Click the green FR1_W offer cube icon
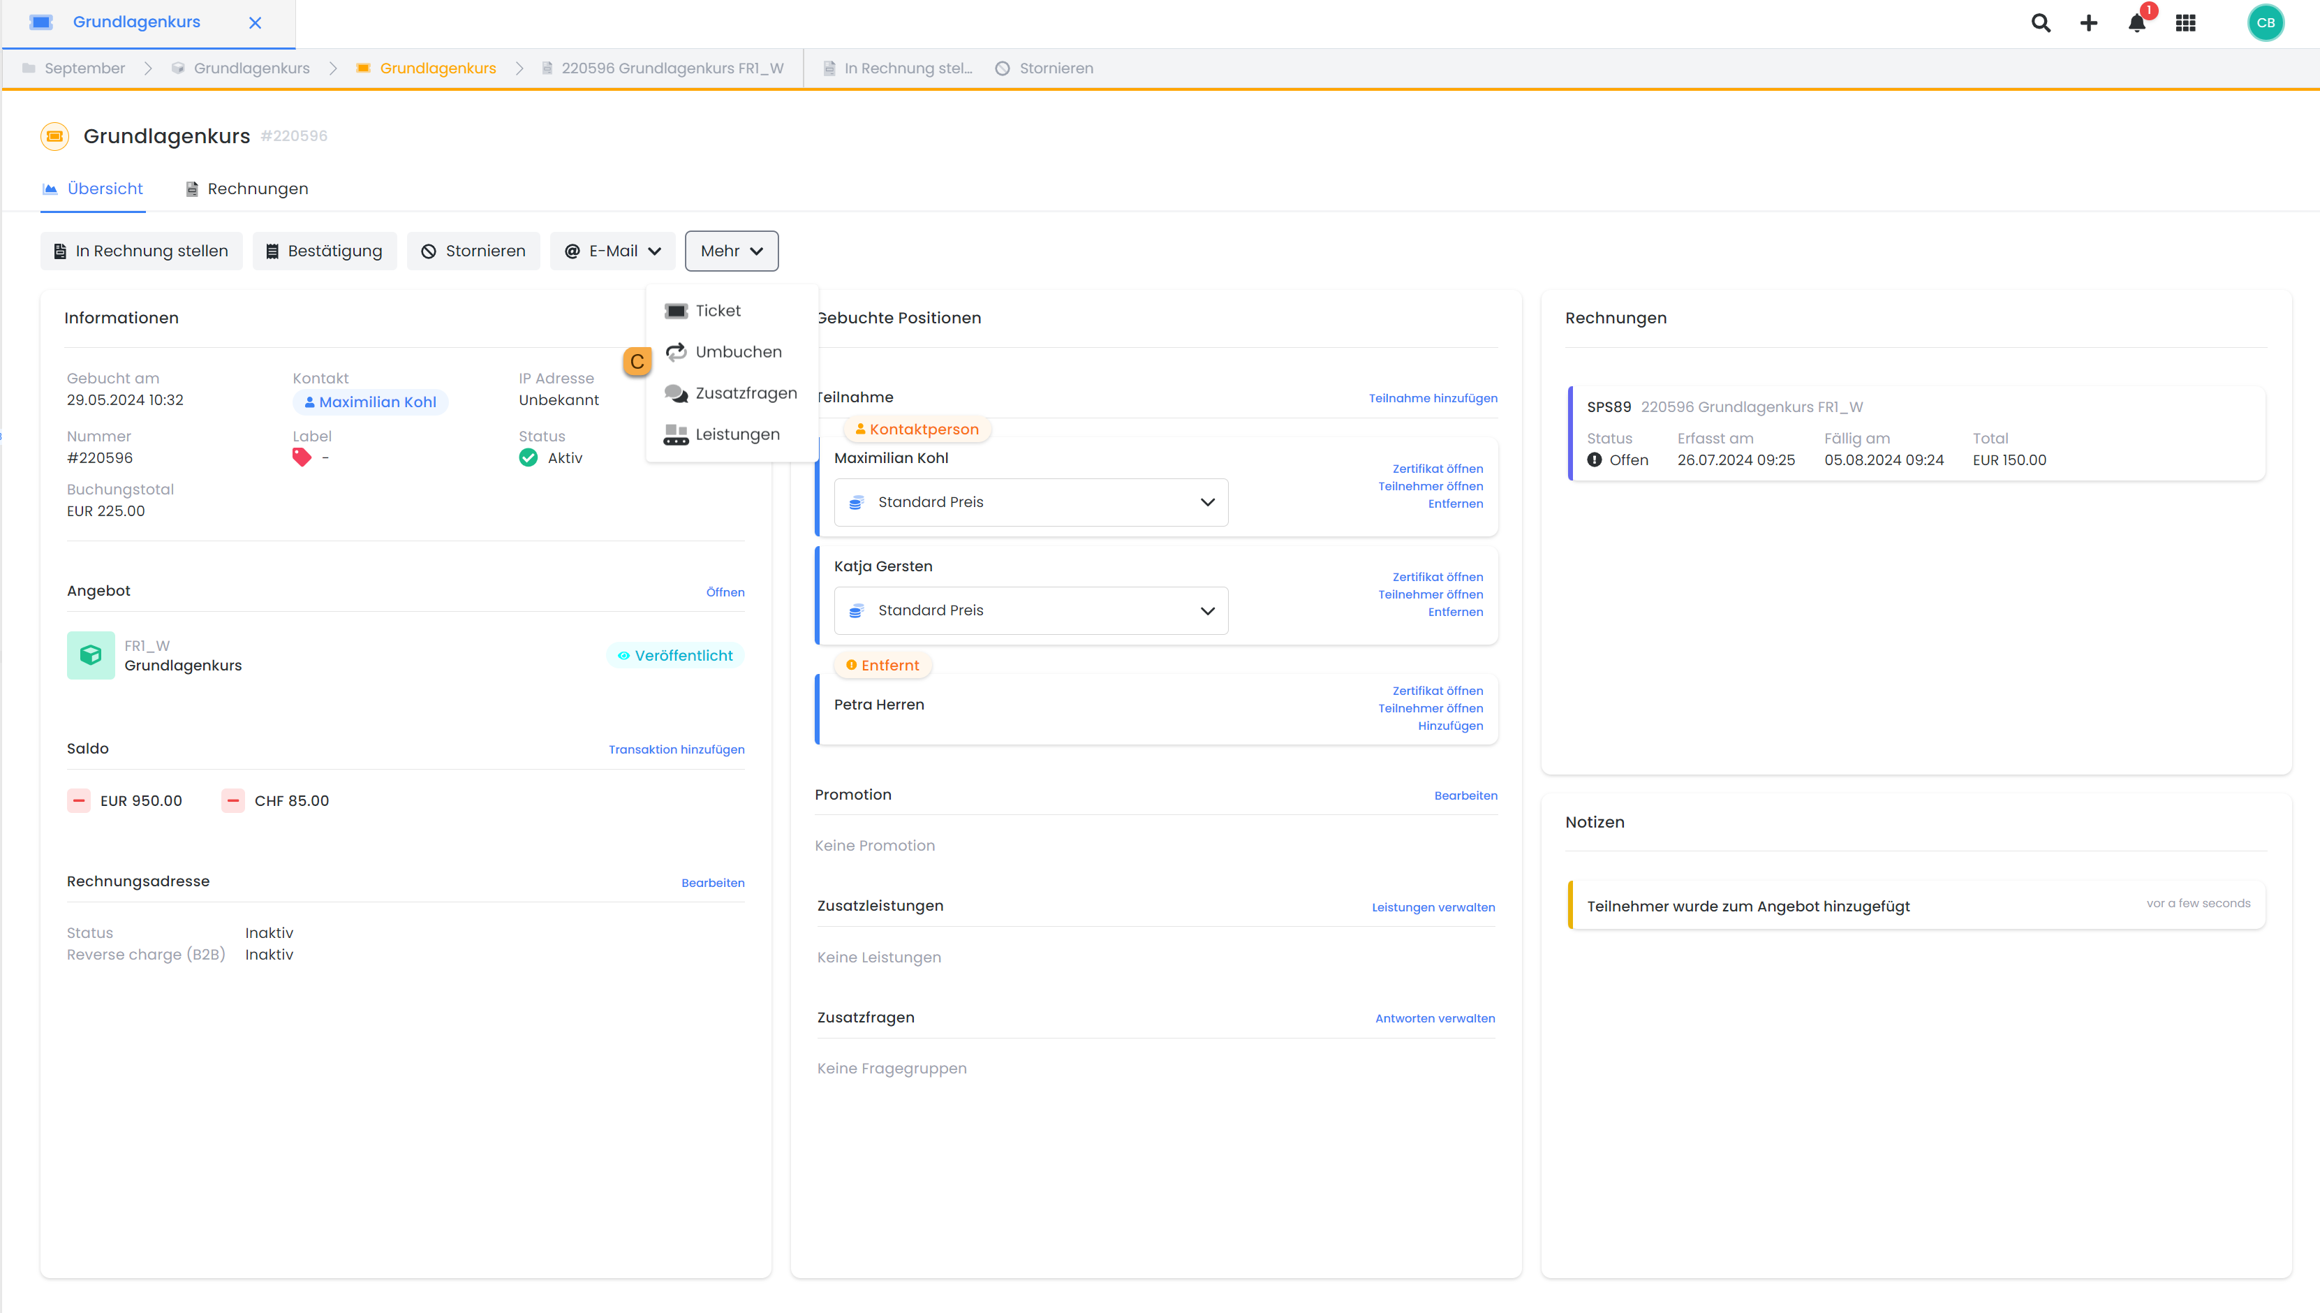The width and height of the screenshot is (2320, 1313). 90,656
